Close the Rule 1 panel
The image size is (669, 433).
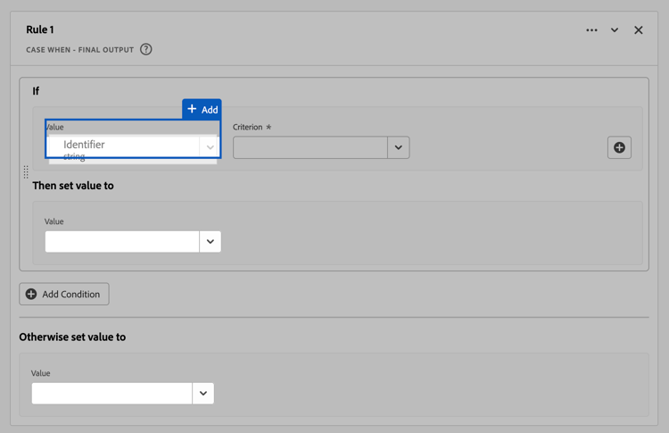[639, 29]
